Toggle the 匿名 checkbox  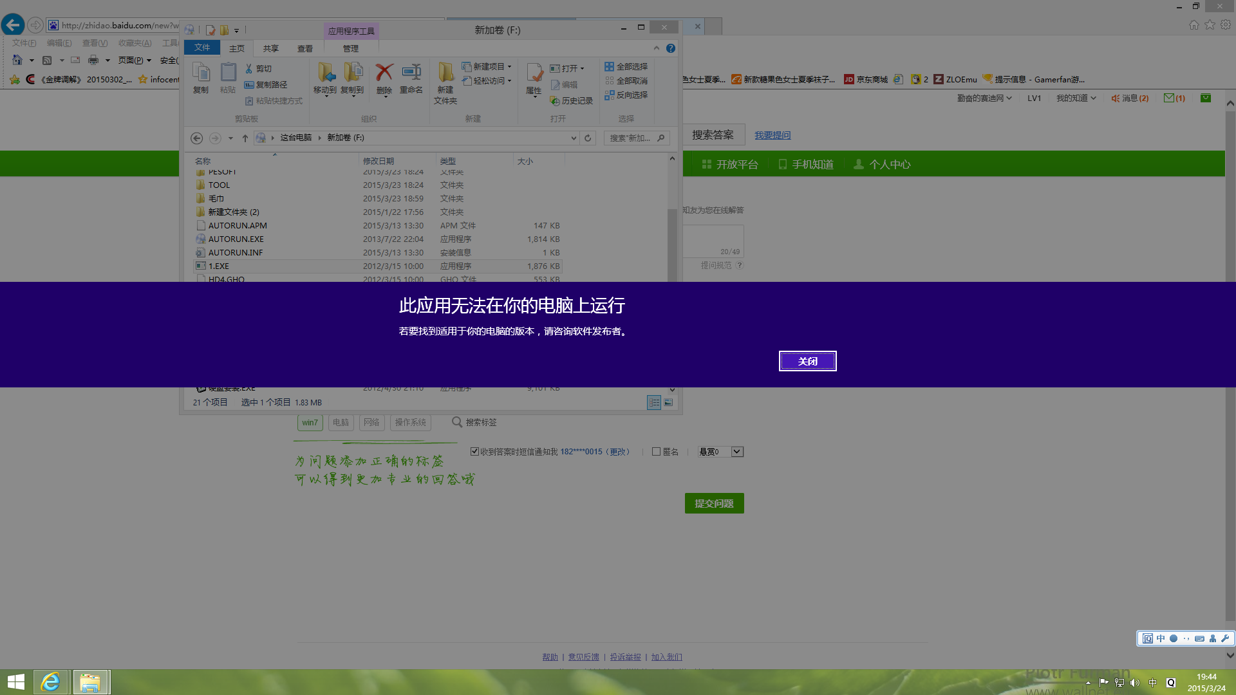[656, 452]
